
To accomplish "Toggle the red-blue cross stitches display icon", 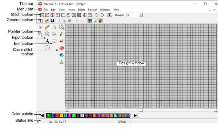I will (101, 21).
